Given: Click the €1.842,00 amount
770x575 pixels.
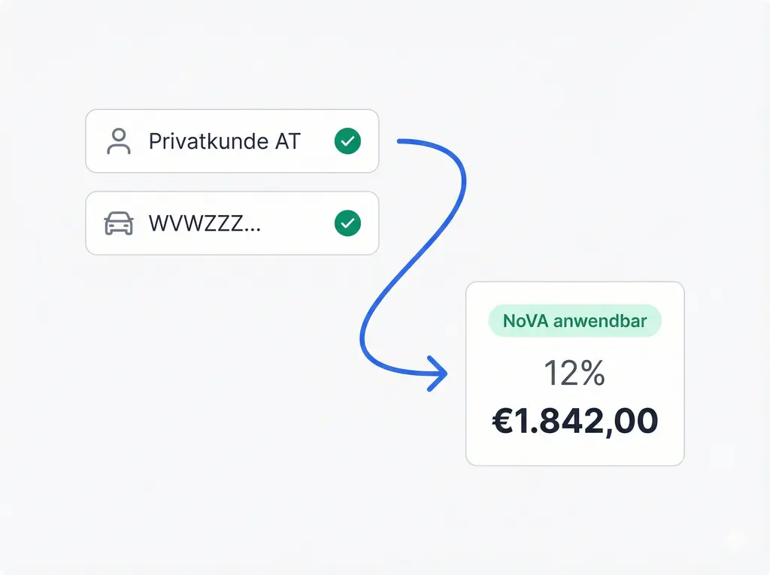Looking at the screenshot, I should pos(574,420).
